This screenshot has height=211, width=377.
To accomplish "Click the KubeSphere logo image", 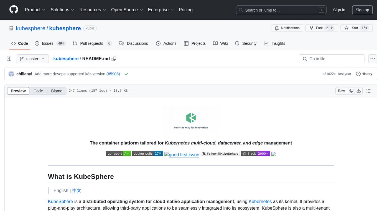I will [191, 120].
